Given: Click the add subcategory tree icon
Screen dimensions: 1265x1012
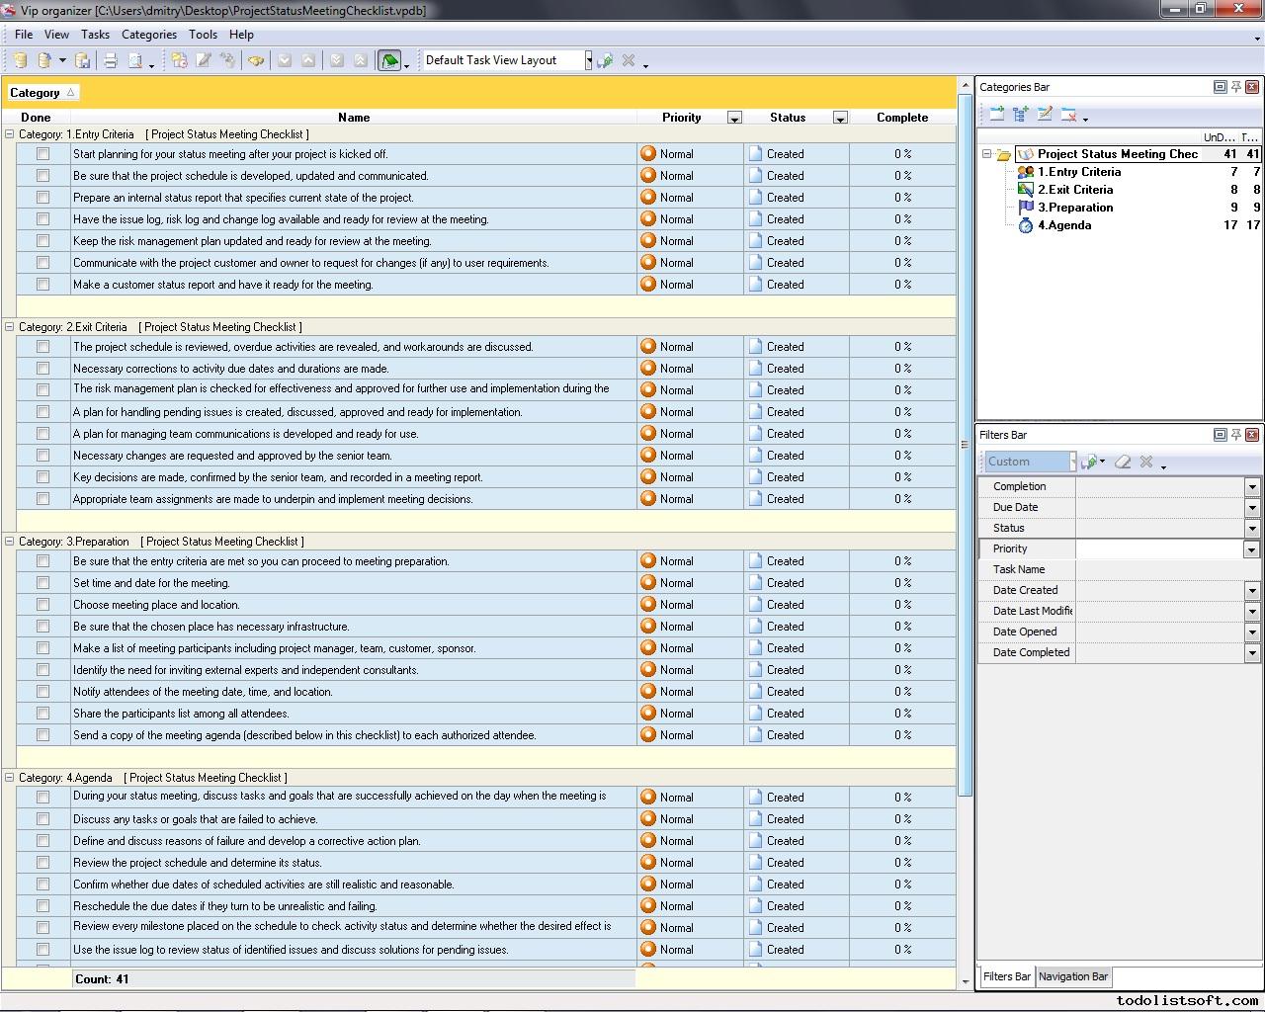Looking at the screenshot, I should pos(1021,115).
